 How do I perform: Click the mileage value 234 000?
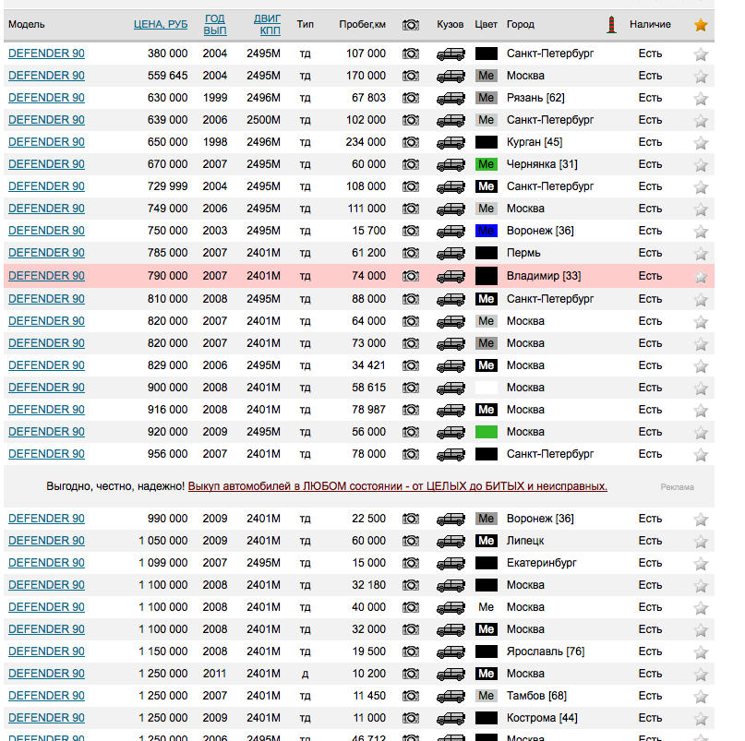[366, 142]
